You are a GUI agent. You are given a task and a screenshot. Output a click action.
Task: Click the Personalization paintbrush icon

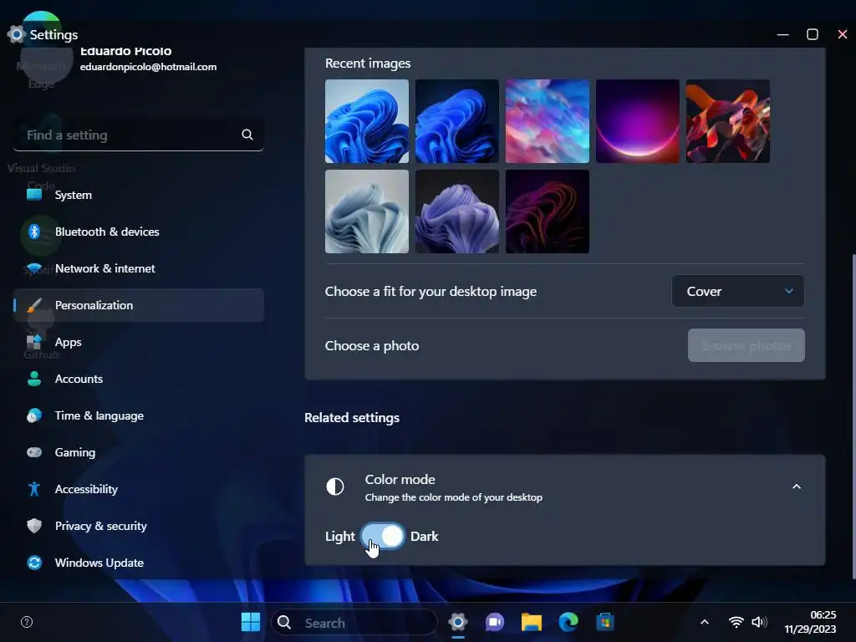34,305
